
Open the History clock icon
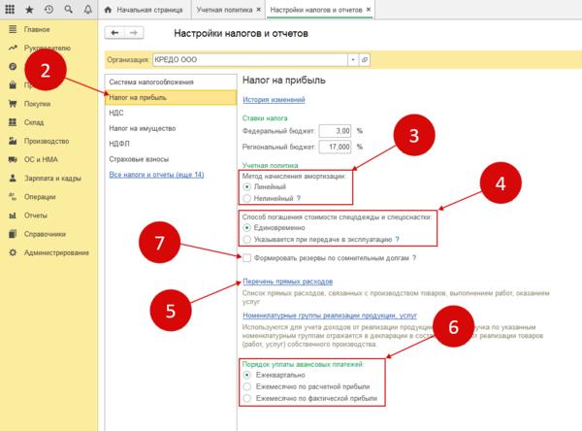48,9
